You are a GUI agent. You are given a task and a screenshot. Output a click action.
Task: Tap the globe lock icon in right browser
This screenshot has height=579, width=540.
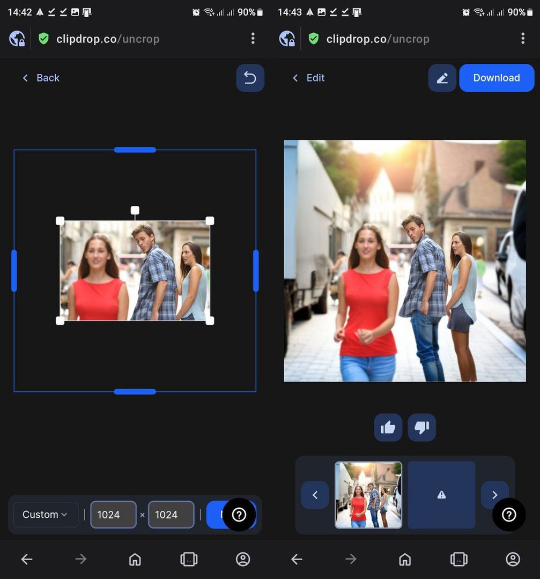(x=287, y=39)
